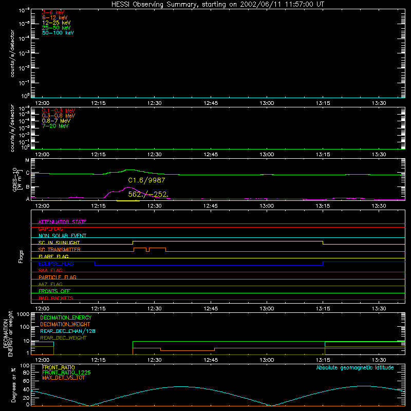411x411 pixels.
Task: Click the 12:15 tick under the Flags panel
Action: [98, 308]
